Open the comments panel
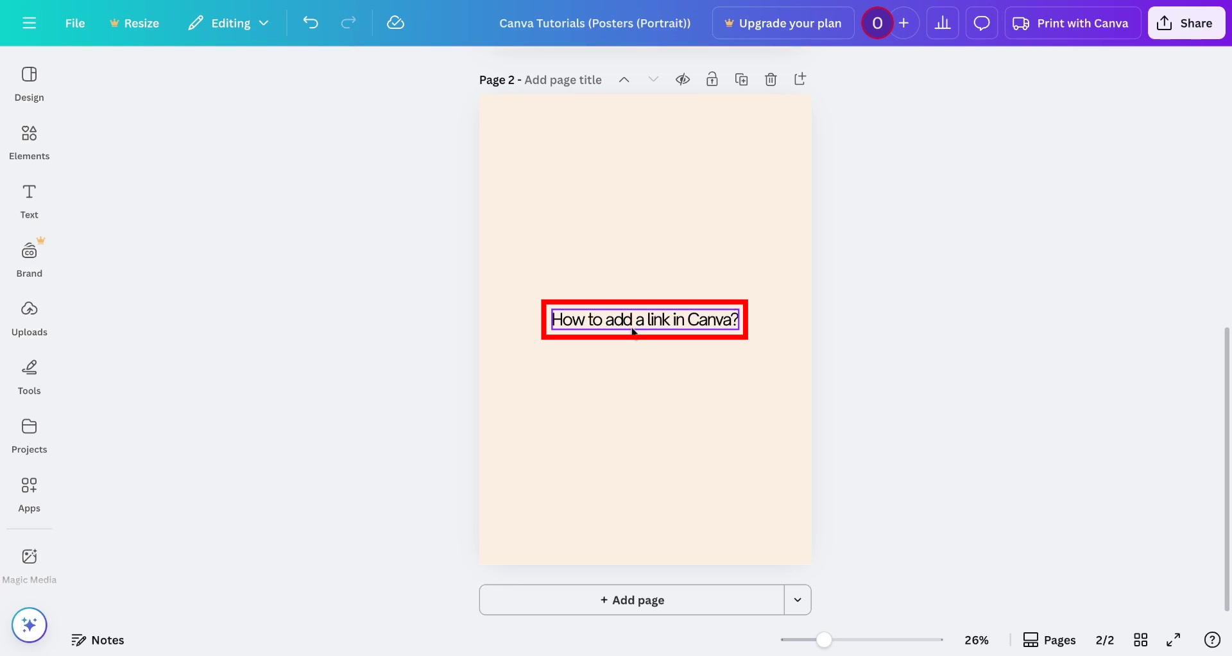The width and height of the screenshot is (1232, 656). tap(982, 22)
